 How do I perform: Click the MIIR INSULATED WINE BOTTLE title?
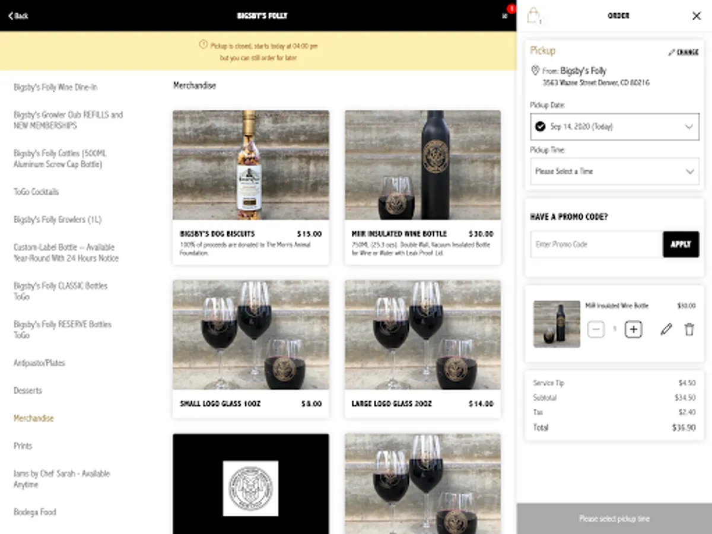click(x=399, y=234)
